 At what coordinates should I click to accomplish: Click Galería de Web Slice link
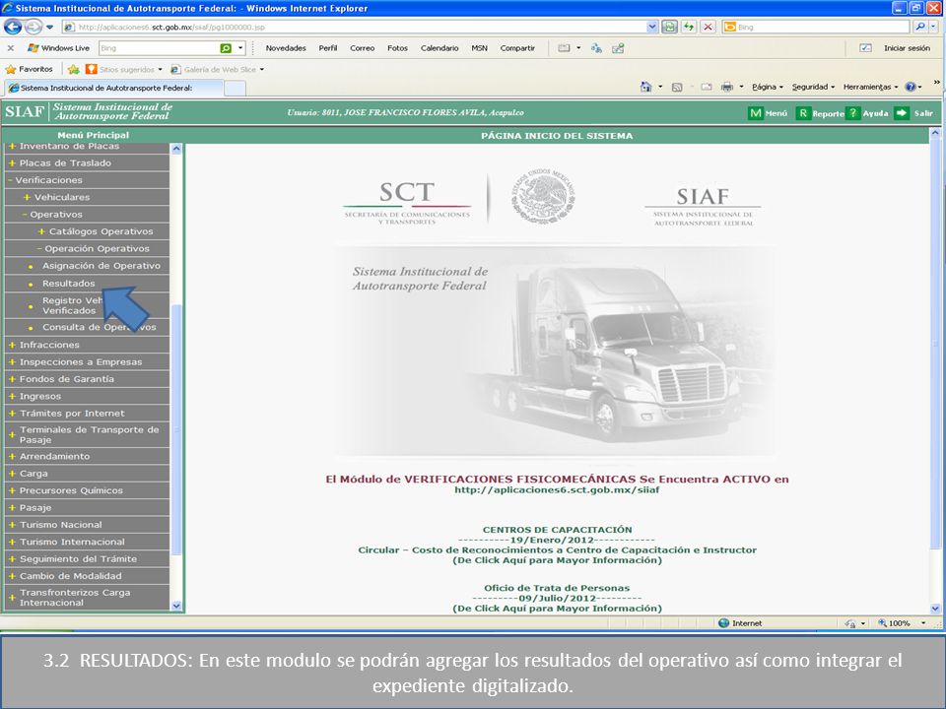217,69
